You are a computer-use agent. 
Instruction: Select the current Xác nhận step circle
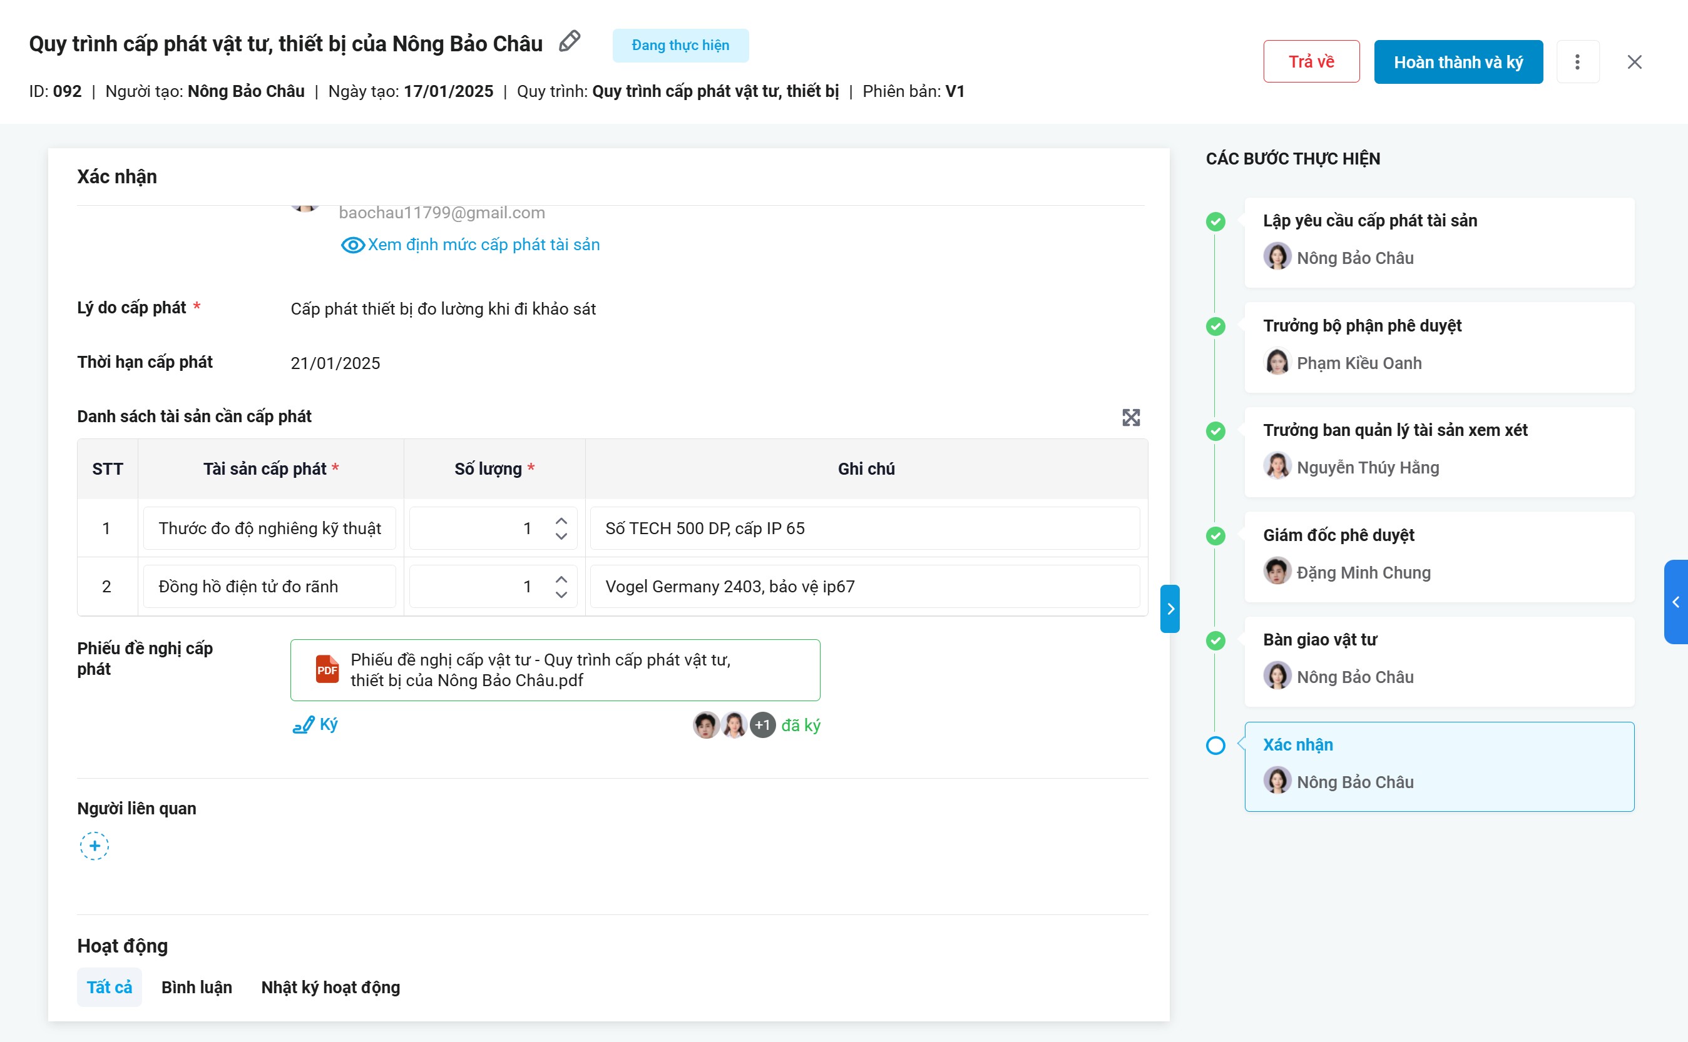[1215, 746]
